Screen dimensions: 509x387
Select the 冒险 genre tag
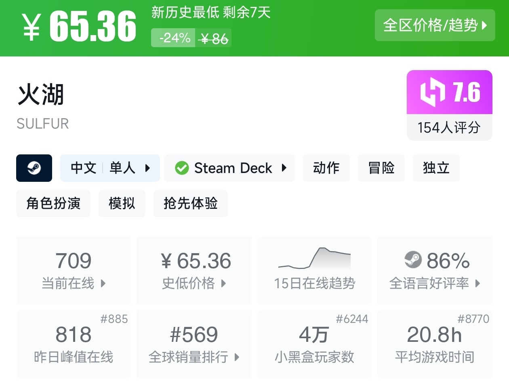click(x=381, y=168)
